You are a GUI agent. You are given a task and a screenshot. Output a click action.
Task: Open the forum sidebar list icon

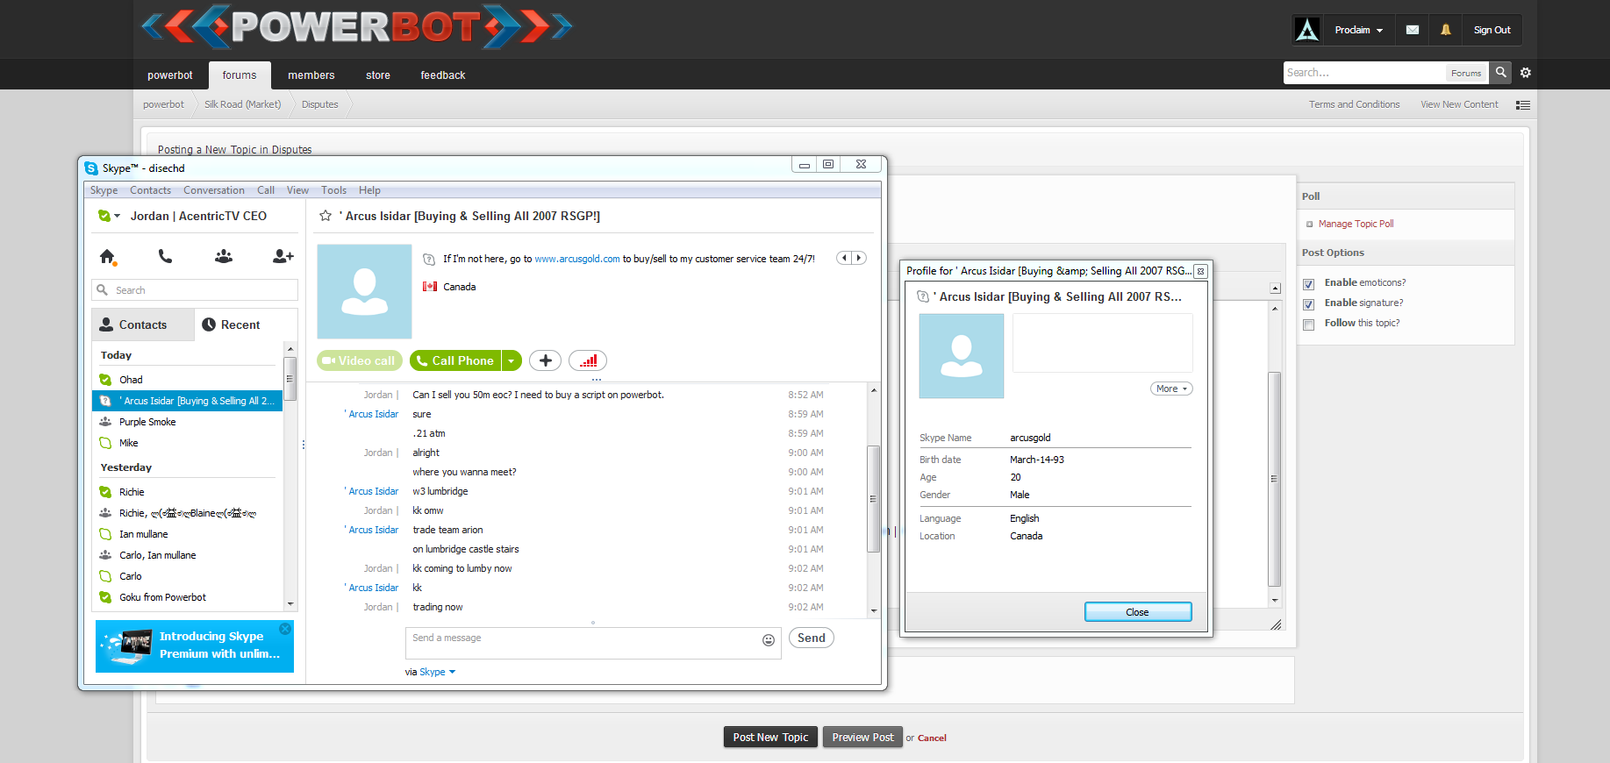point(1523,105)
